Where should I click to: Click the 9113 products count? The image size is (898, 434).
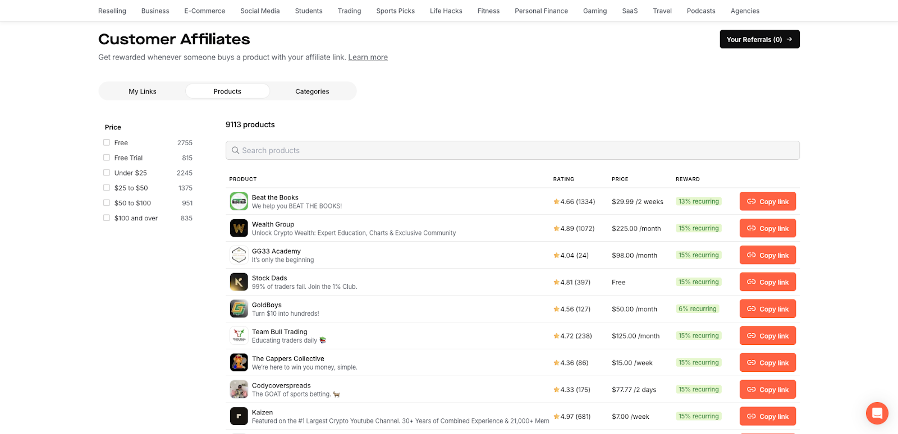coord(250,124)
